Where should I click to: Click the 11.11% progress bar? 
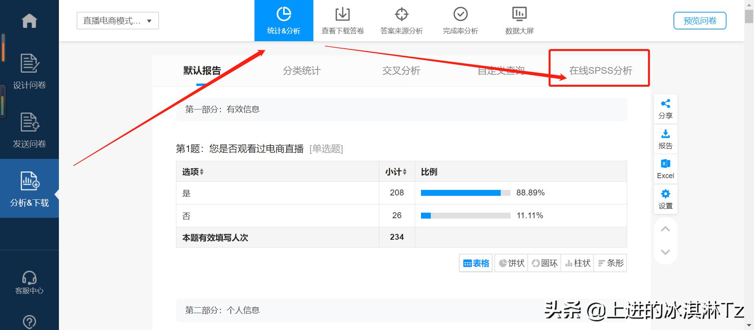(466, 215)
